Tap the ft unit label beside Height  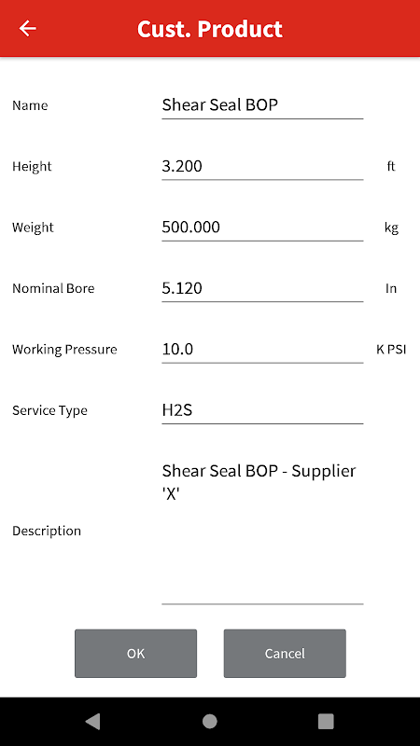391,167
